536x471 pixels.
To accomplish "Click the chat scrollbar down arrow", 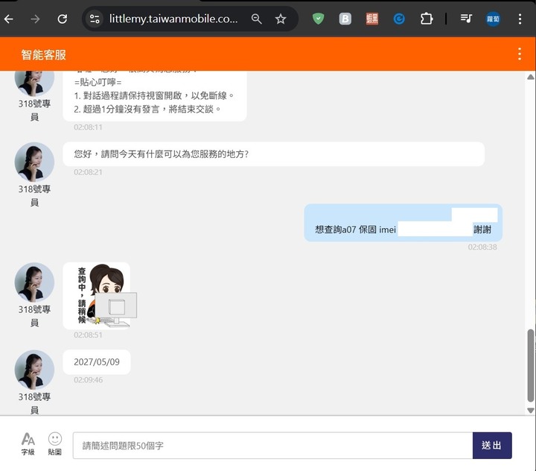I will [531, 411].
